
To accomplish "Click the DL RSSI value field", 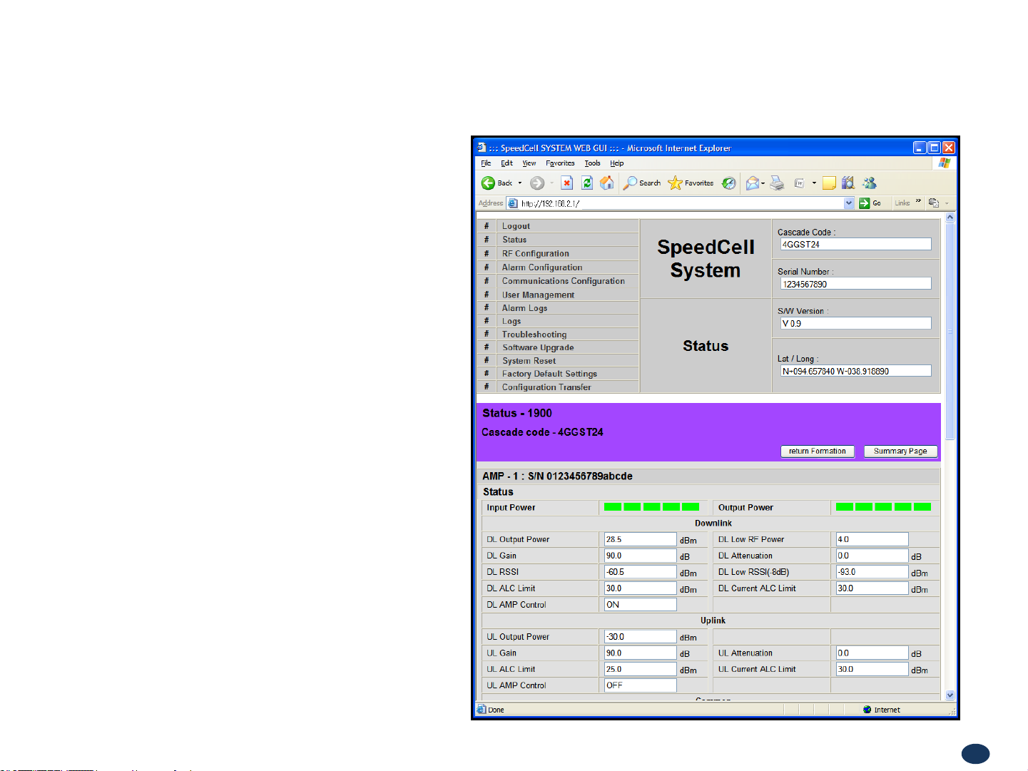I will click(641, 572).
